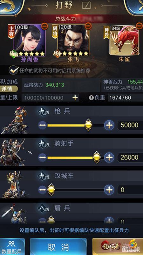Decrease 骑射手 troop count with minus icon
Viewport: 143px width, 255px height.
pos(43,157)
